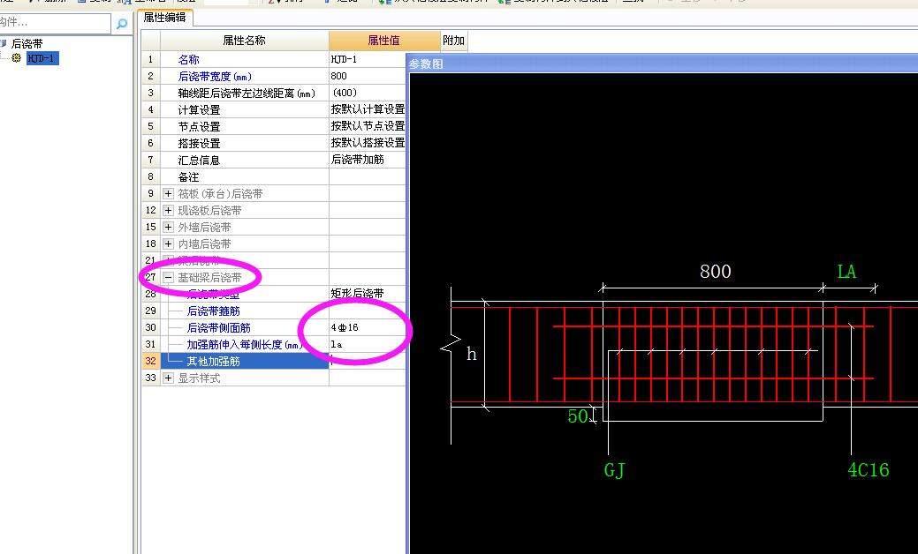
Task: Select the 节点设置 property label
Action: tap(199, 127)
